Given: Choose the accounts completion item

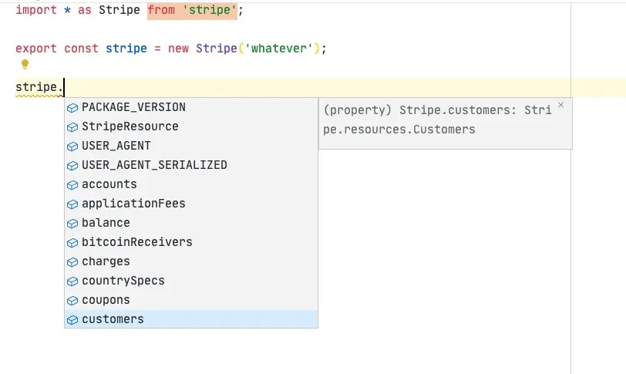Looking at the screenshot, I should [x=109, y=184].
